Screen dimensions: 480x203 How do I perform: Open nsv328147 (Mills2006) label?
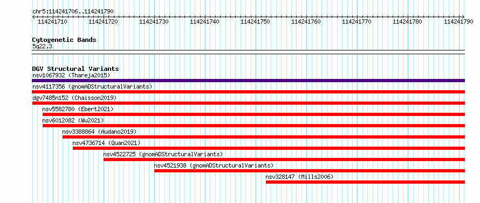299,177
